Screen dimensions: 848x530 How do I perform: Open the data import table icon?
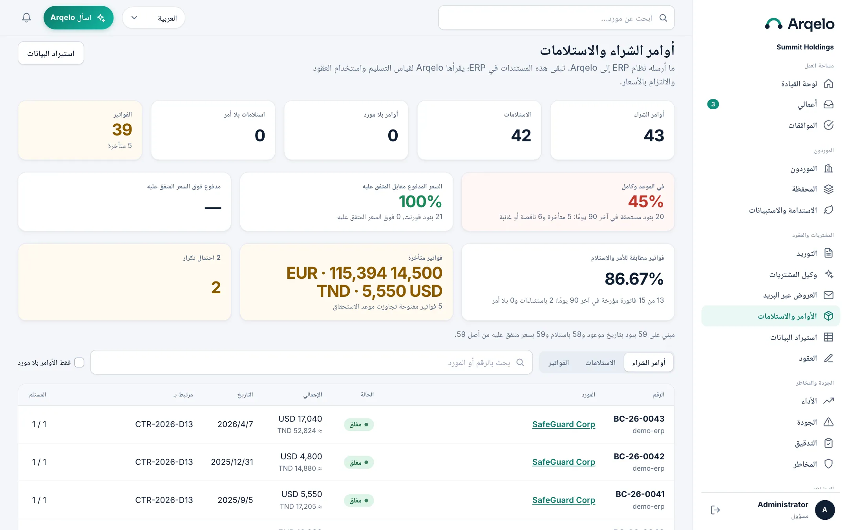pos(828,337)
